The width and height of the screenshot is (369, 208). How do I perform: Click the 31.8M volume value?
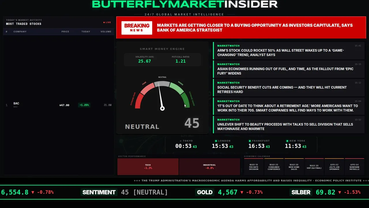tap(108, 105)
